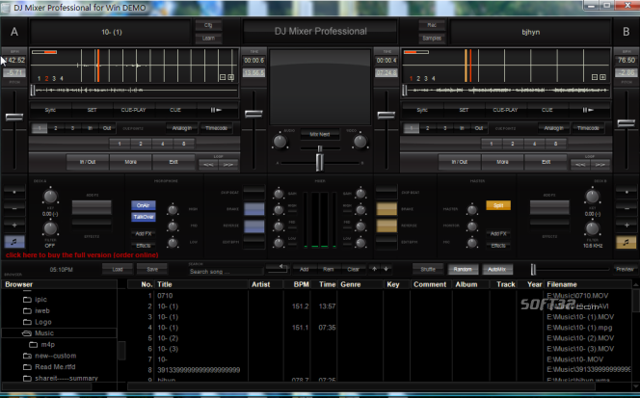Image resolution: width=640 pixels, height=398 pixels.
Task: Turn deck A Key knob
Action: point(50,197)
